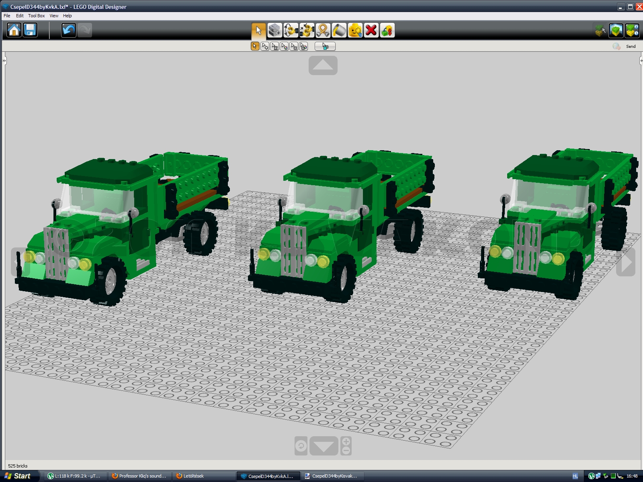The height and width of the screenshot is (482, 643).
Task: Switch to the Letöltések taskbar window
Action: [x=204, y=476]
